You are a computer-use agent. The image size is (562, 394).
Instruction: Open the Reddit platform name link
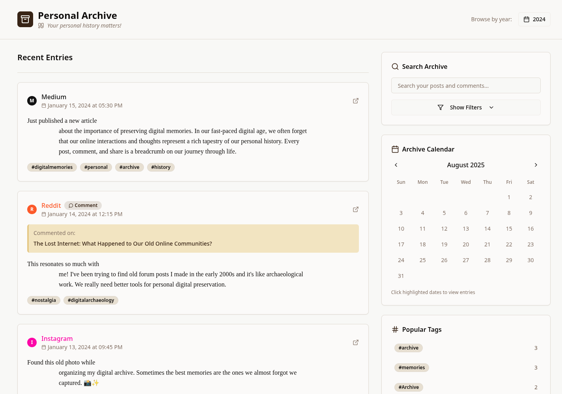point(51,205)
